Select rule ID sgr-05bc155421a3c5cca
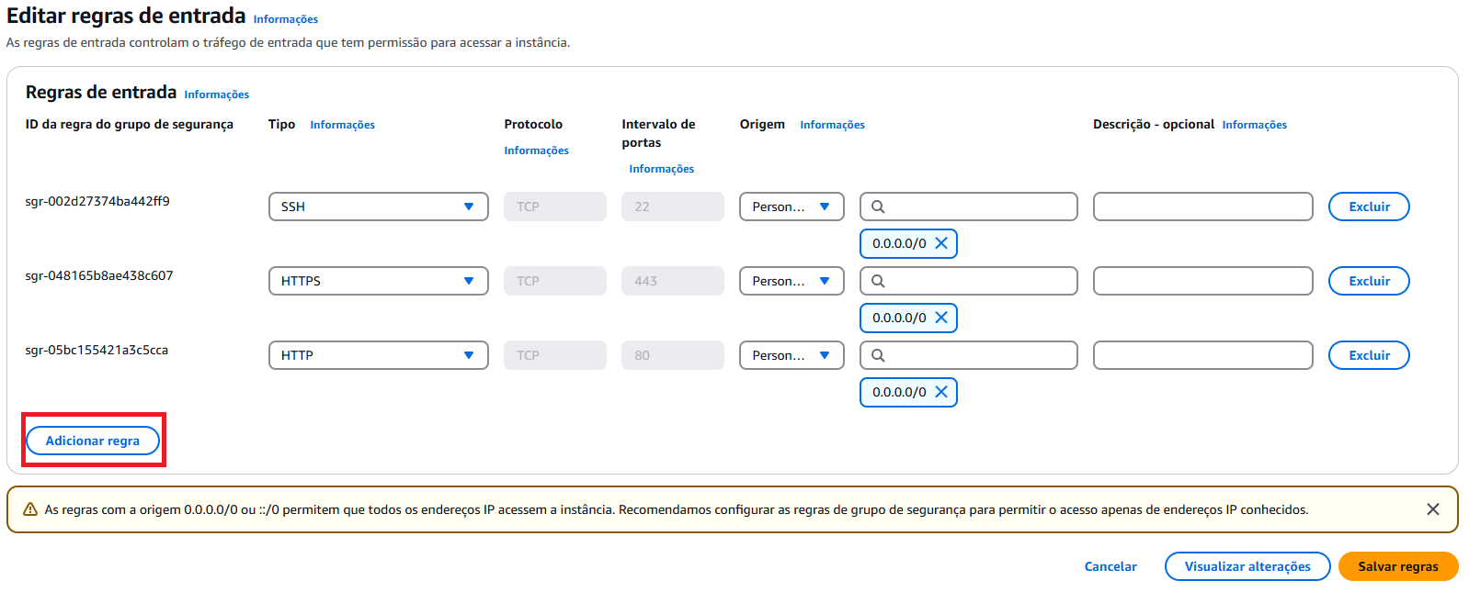 click(97, 350)
